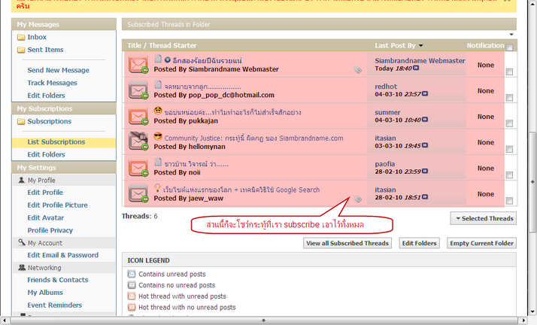This screenshot has width=537, height=325.
Task: Click the thread status envelope icon for pukkajan's thread
Action: pyautogui.click(x=138, y=117)
